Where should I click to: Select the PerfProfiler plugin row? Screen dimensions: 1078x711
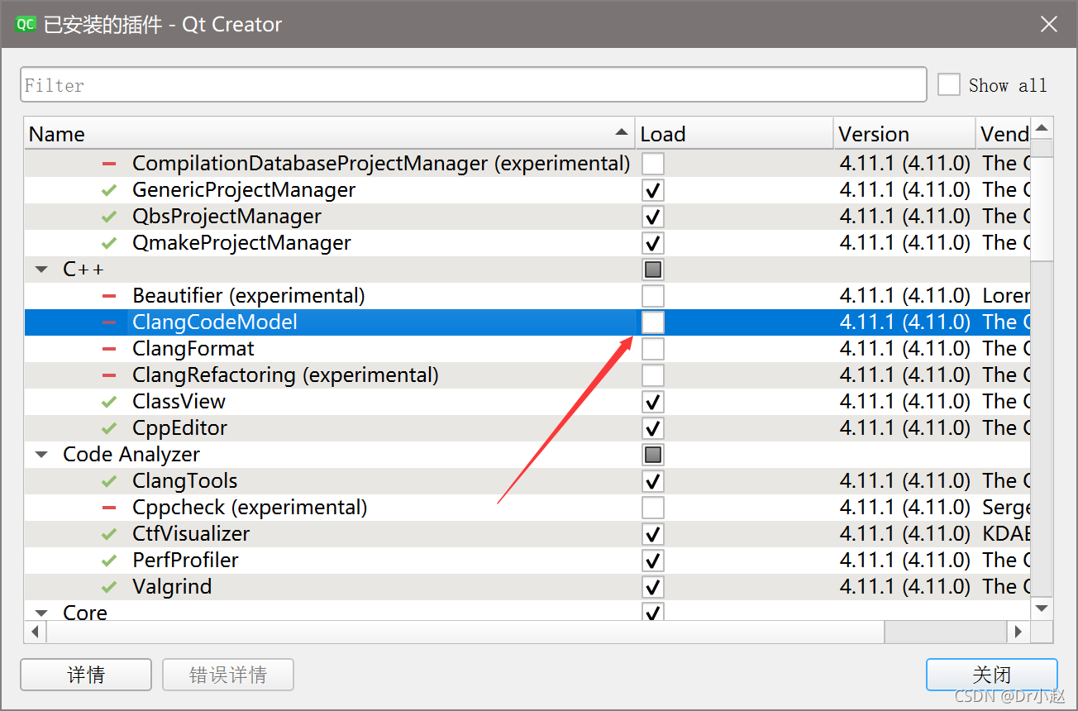527,561
